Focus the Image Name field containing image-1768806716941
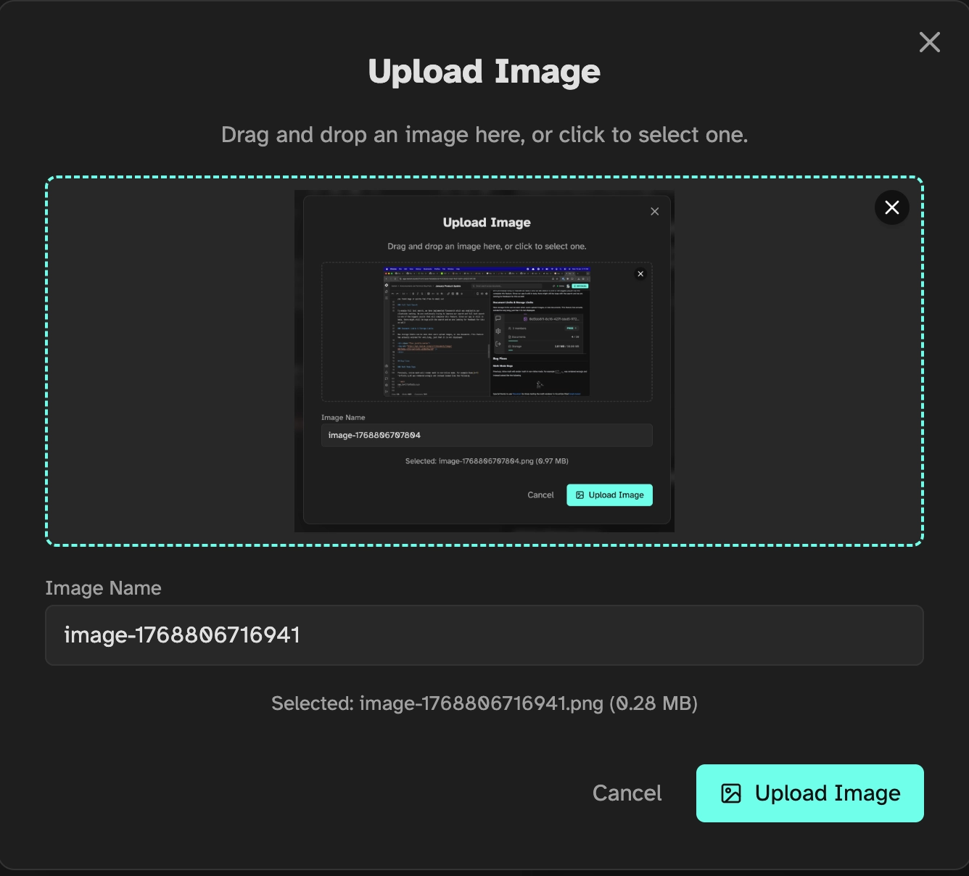Image resolution: width=969 pixels, height=876 pixels. pos(484,635)
